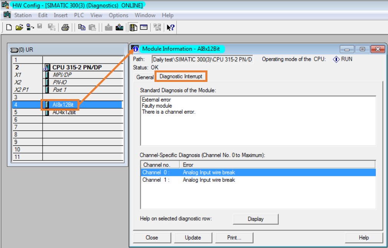
Task: Click the New station toolbar icon
Action: pyautogui.click(x=9, y=27)
